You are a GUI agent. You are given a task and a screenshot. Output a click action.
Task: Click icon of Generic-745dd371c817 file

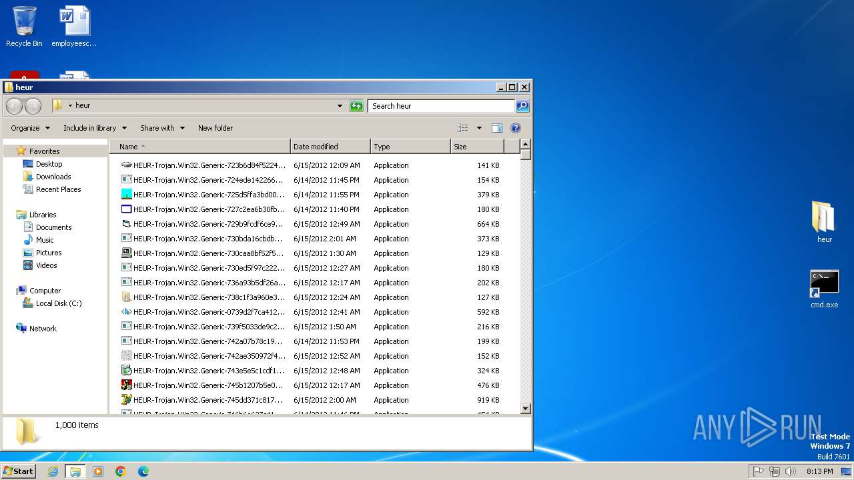(127, 400)
